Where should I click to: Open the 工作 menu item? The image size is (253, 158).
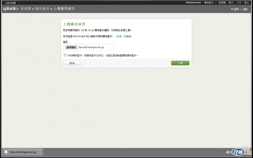coord(239,3)
